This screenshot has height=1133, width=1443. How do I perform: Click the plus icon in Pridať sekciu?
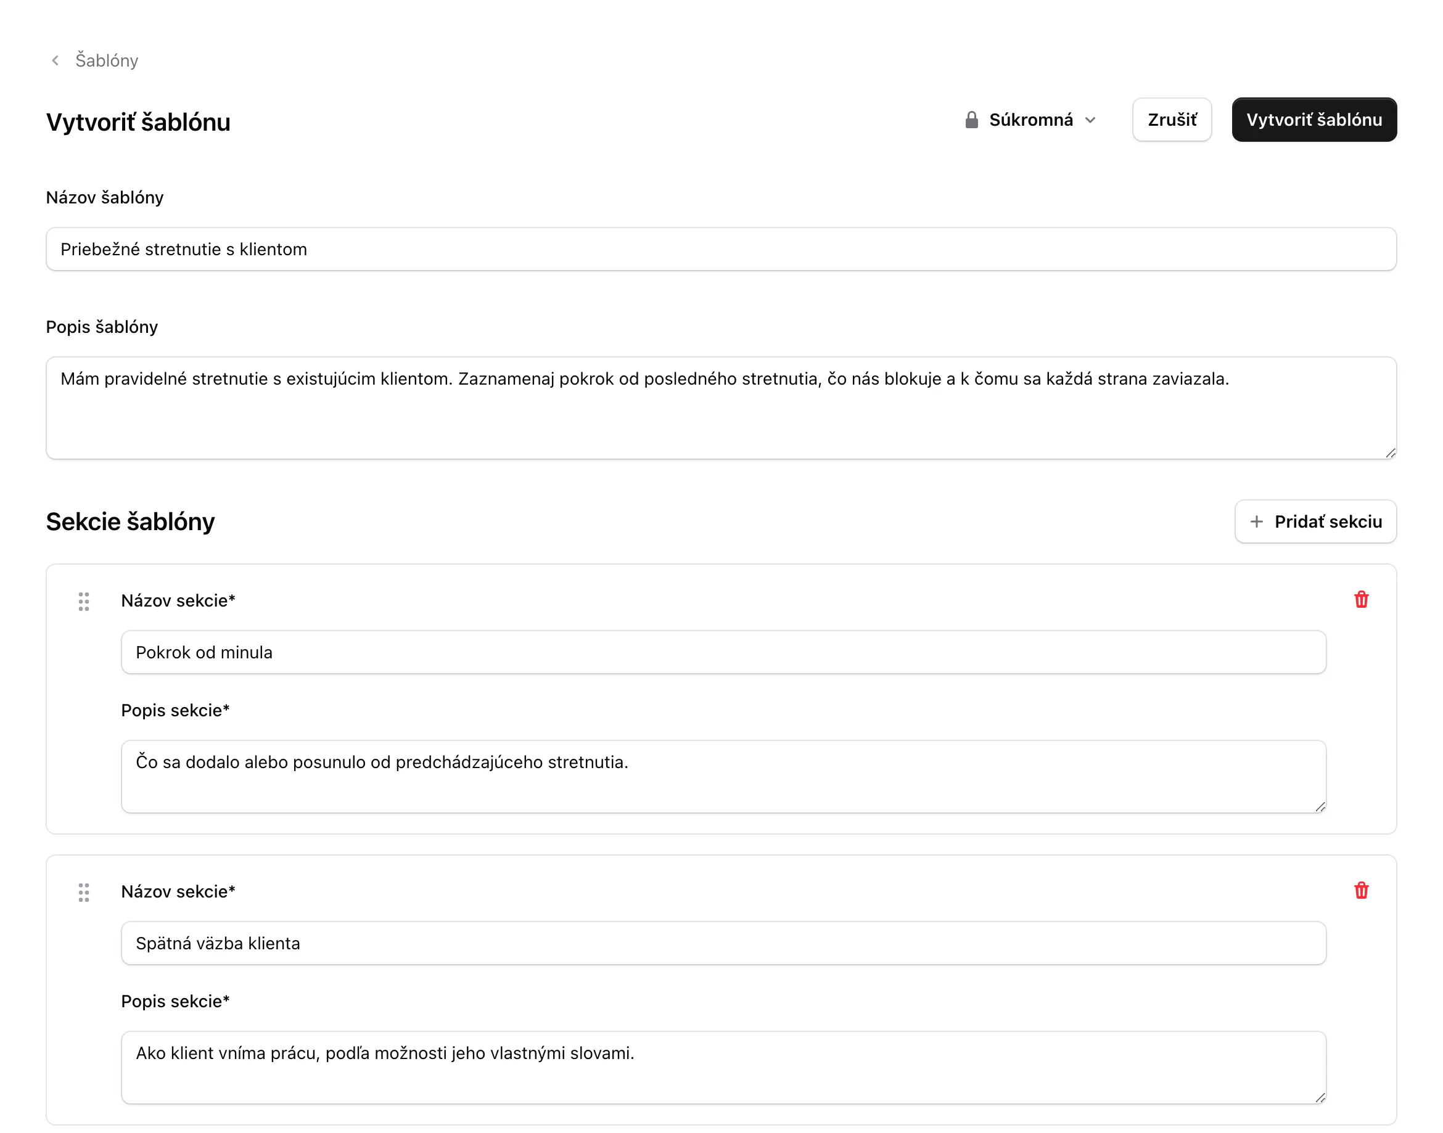(1256, 522)
